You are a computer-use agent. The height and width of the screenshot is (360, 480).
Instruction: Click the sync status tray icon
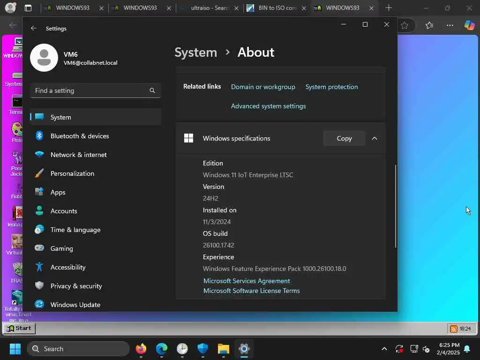coord(399,349)
